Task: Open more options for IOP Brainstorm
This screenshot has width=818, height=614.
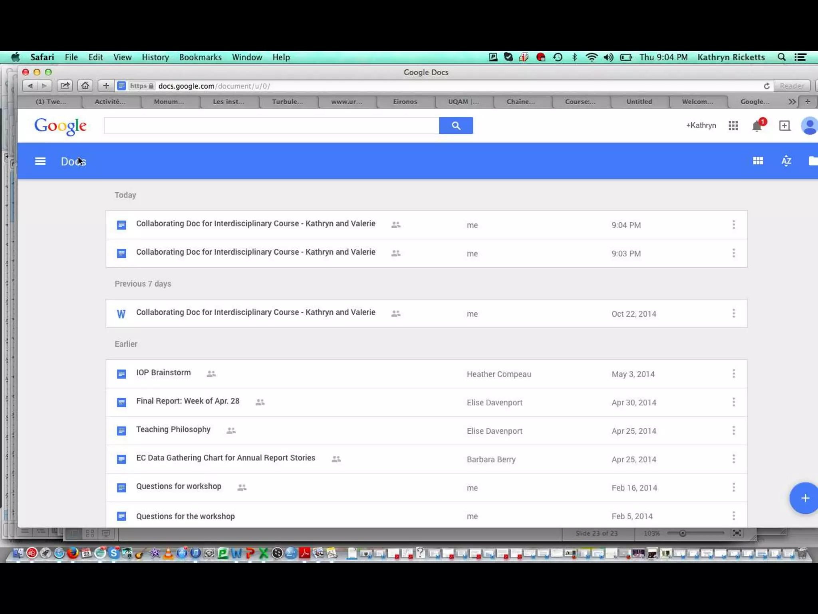Action: pos(734,374)
